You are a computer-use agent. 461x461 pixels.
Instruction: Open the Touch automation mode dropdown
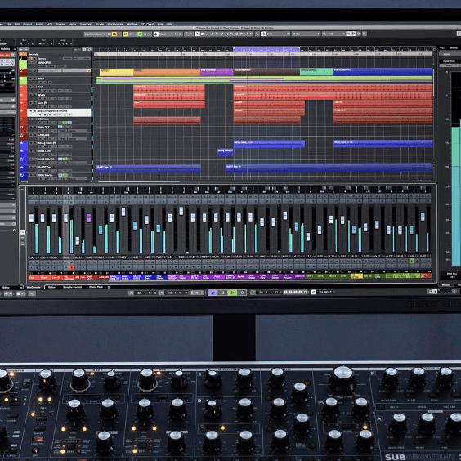pyautogui.click(x=168, y=34)
